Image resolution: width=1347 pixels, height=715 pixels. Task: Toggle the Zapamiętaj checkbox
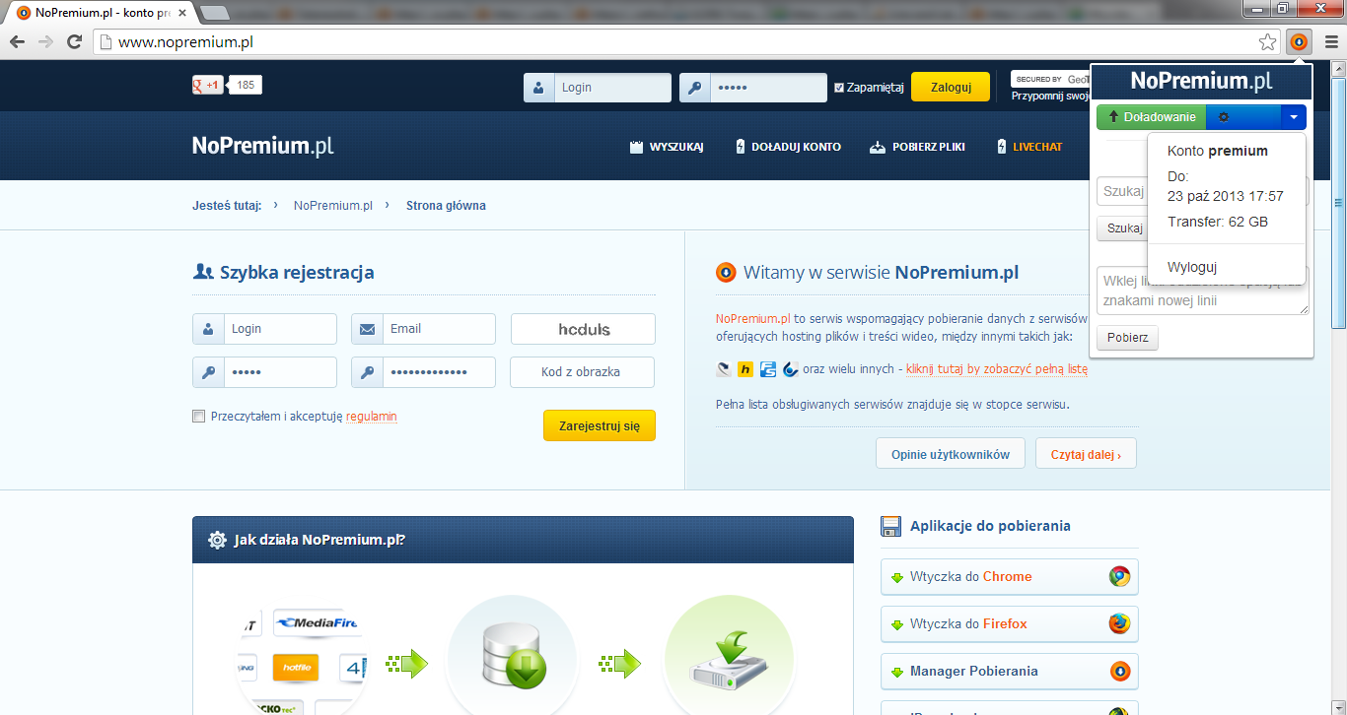pos(839,88)
